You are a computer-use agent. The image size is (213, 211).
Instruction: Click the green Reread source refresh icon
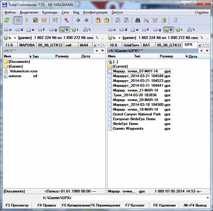pos(7,20)
